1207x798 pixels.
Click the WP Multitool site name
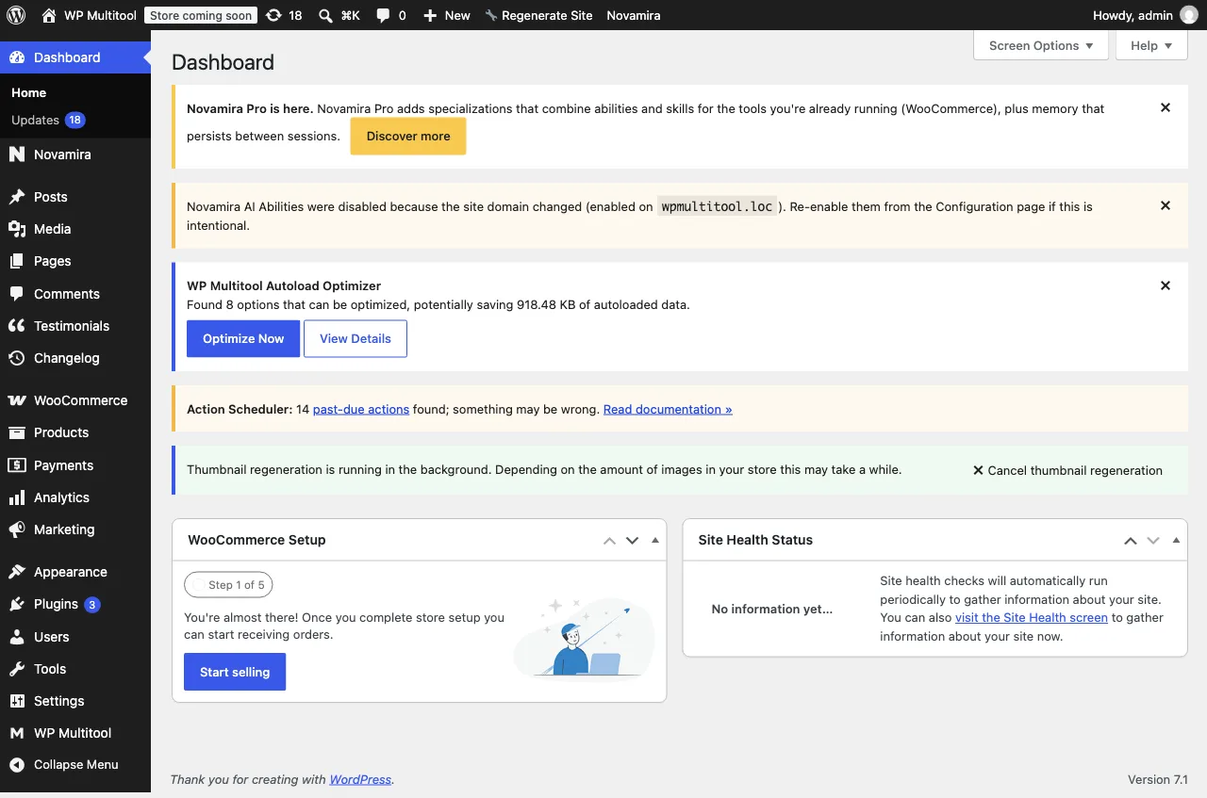(x=100, y=15)
